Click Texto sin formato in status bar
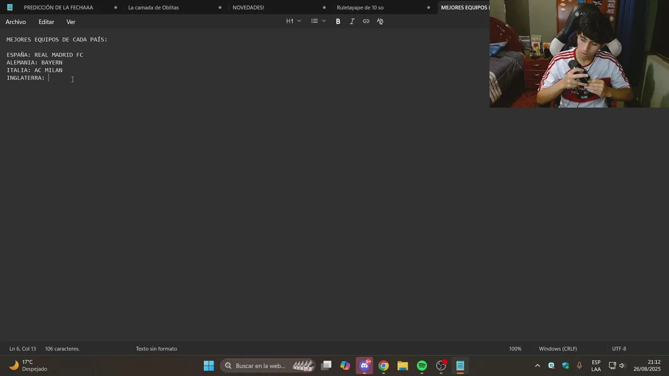 156,348
